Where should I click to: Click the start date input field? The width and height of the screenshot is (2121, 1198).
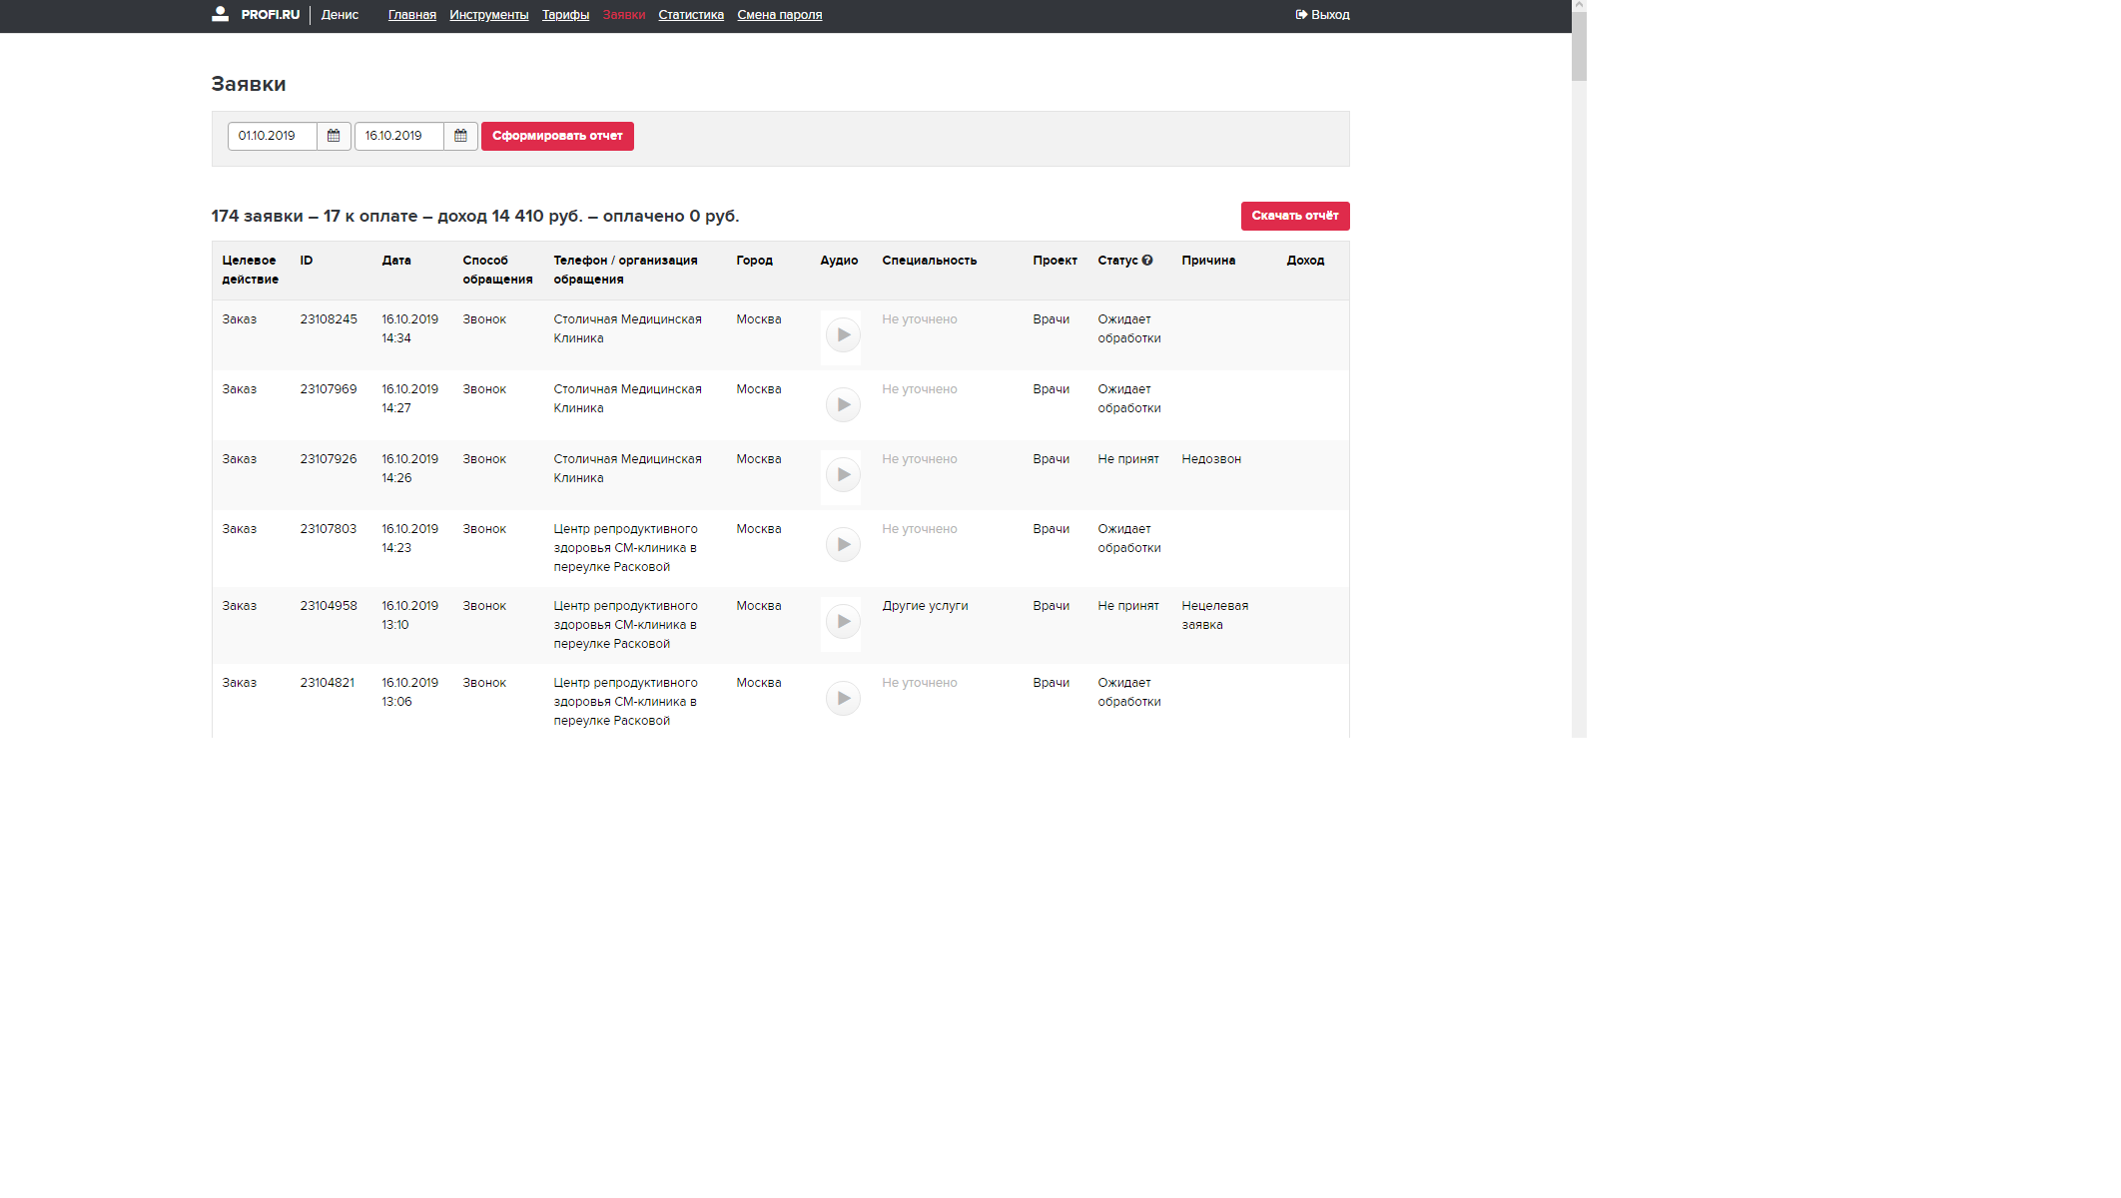(x=273, y=136)
